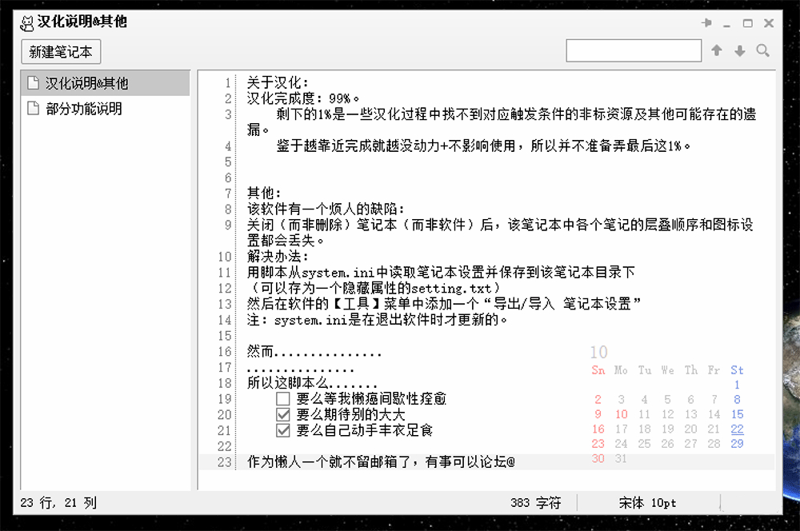Click the pin window icon
800x531 pixels.
pyautogui.click(x=707, y=22)
